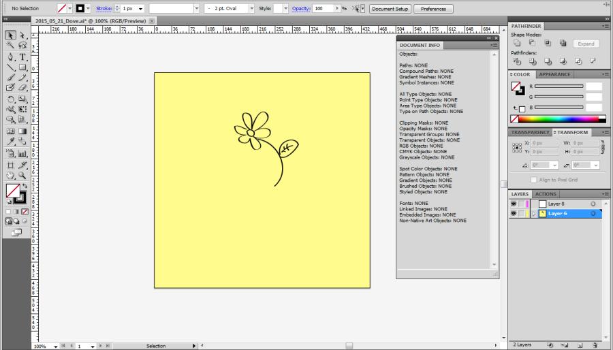This screenshot has width=613, height=350.
Task: Toggle constrain width and height proportions link
Action: (603, 147)
